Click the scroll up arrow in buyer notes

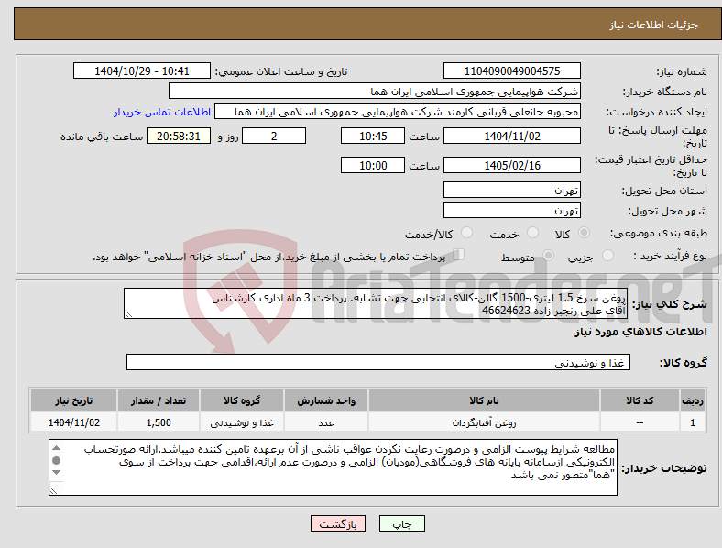tap(56, 447)
